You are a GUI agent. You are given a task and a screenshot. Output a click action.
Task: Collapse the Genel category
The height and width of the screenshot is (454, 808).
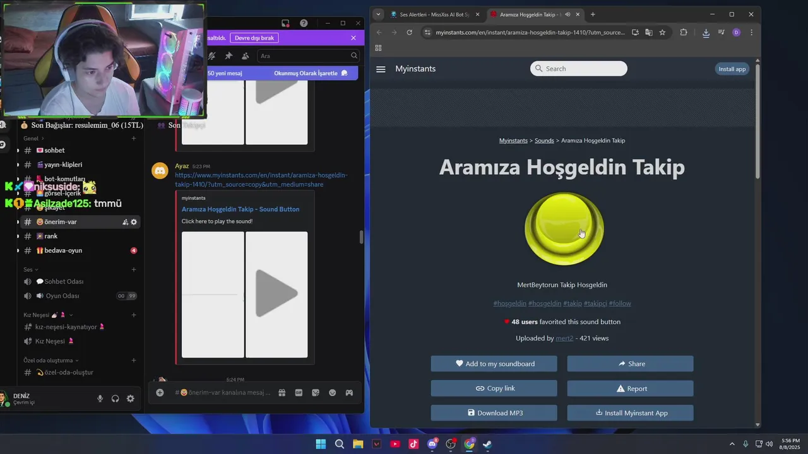click(x=33, y=138)
